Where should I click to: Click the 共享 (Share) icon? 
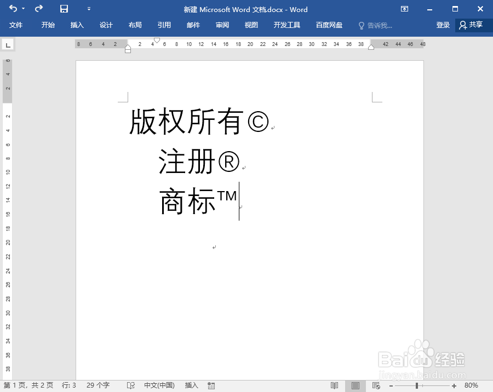coord(472,24)
